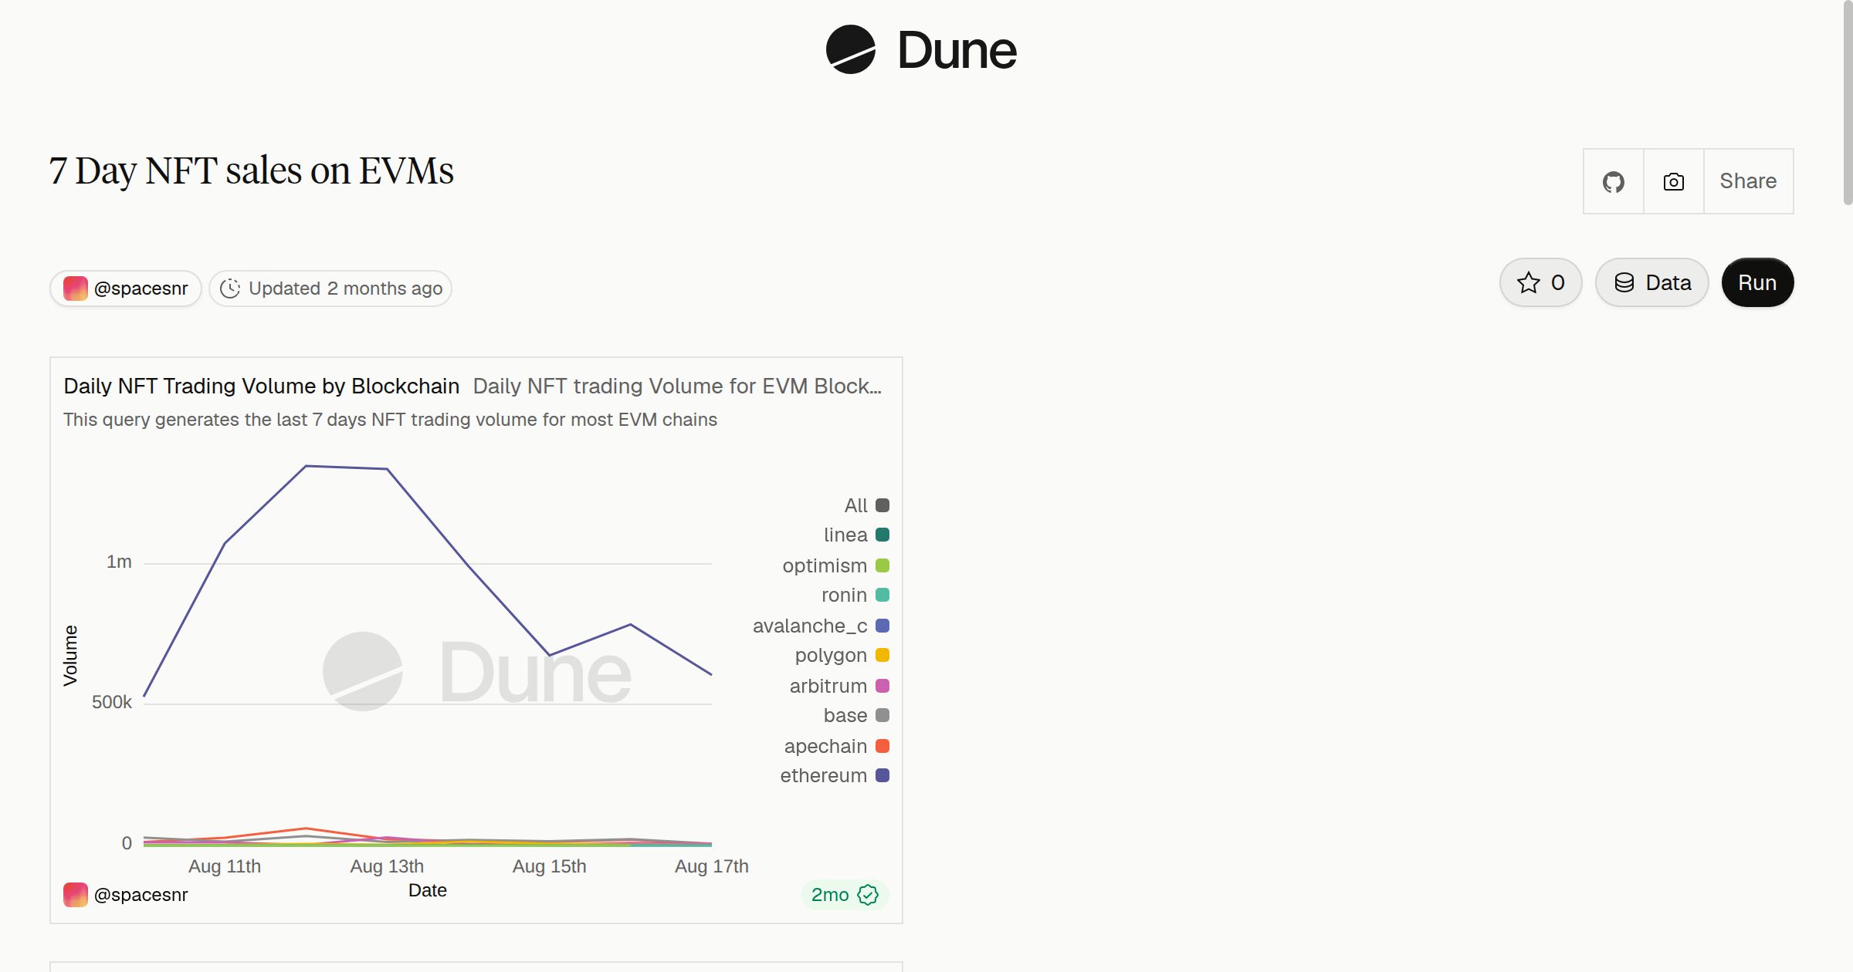1853x972 pixels.
Task: Click the Share button
Action: 1748,181
